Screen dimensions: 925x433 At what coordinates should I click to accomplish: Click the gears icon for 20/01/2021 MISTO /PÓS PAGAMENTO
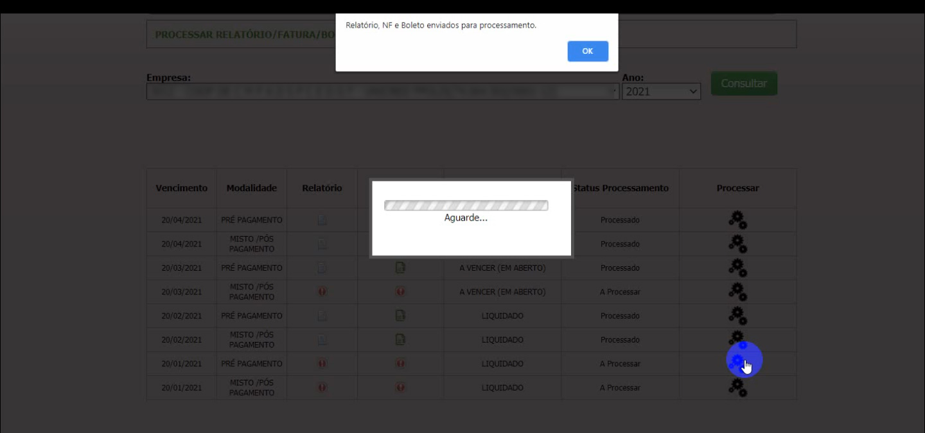tap(737, 387)
